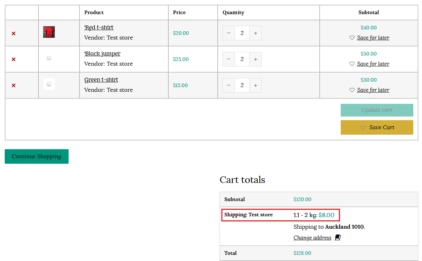Click the Quantity column header
The width and height of the screenshot is (422, 261).
coord(233,12)
